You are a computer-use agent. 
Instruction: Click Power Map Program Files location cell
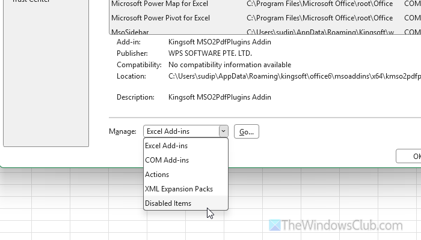[319, 4]
